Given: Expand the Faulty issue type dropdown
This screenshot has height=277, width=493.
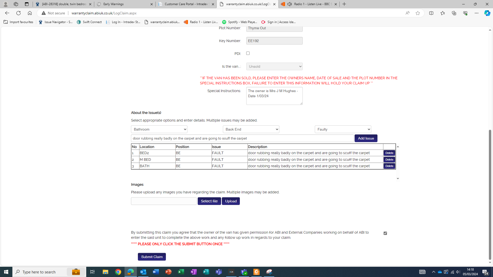Looking at the screenshot, I should pos(343,129).
